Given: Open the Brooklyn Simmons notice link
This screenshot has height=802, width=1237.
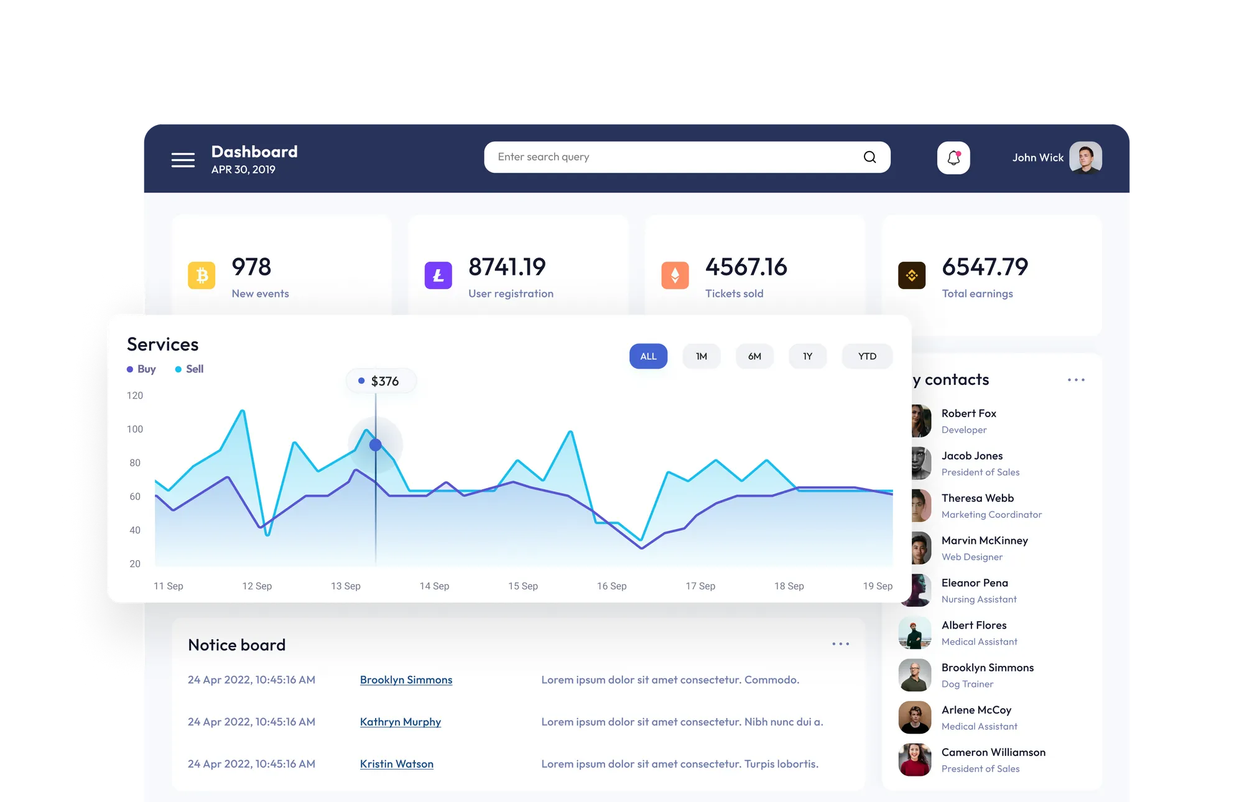Looking at the screenshot, I should click(405, 680).
